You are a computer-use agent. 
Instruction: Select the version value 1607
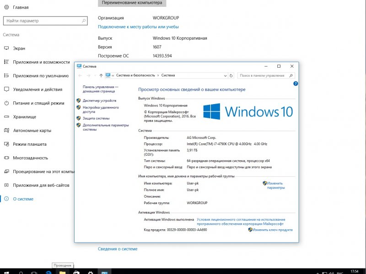coord(157,47)
